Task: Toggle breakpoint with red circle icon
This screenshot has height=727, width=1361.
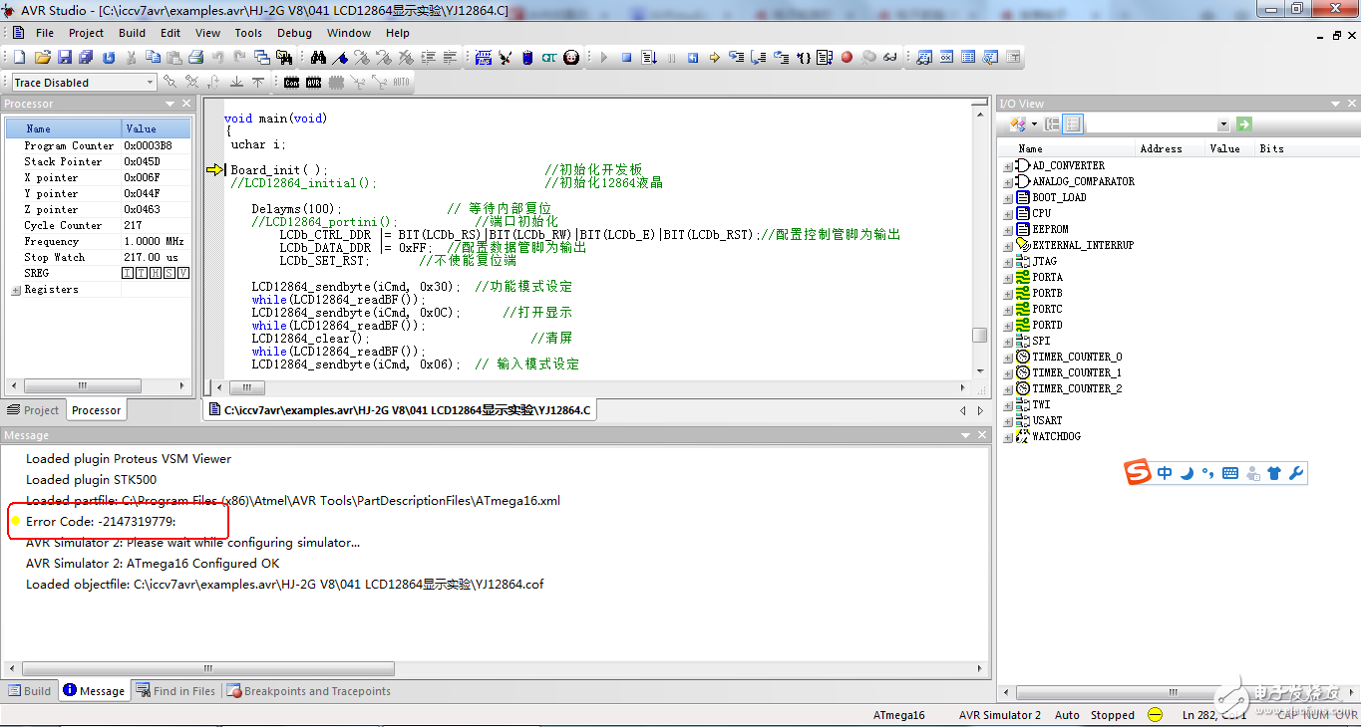Action: pos(847,58)
